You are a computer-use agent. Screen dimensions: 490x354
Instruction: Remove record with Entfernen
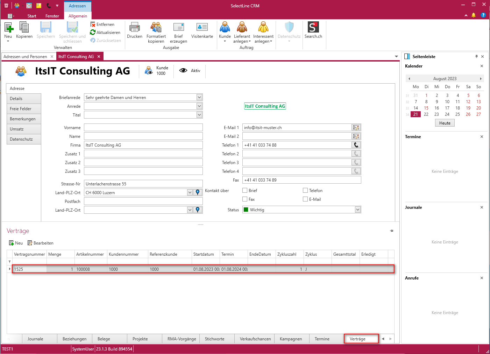click(102, 24)
